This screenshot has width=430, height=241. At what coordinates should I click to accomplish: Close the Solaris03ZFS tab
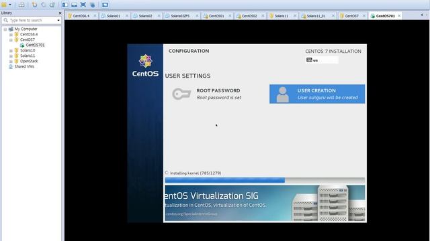pos(197,16)
